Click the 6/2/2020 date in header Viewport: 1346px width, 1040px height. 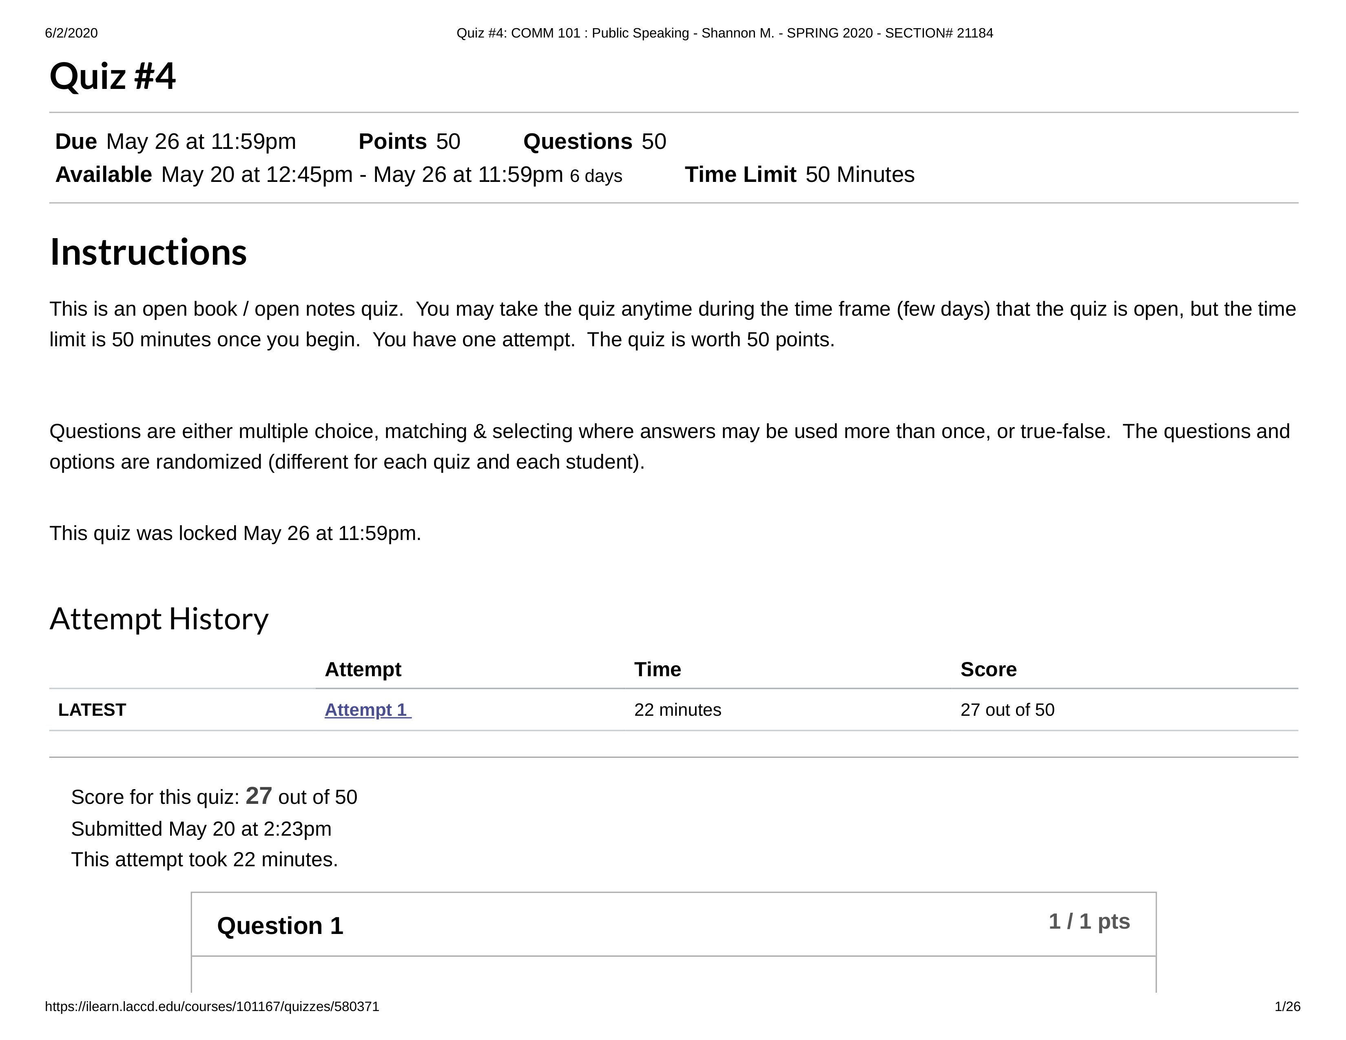(x=71, y=33)
